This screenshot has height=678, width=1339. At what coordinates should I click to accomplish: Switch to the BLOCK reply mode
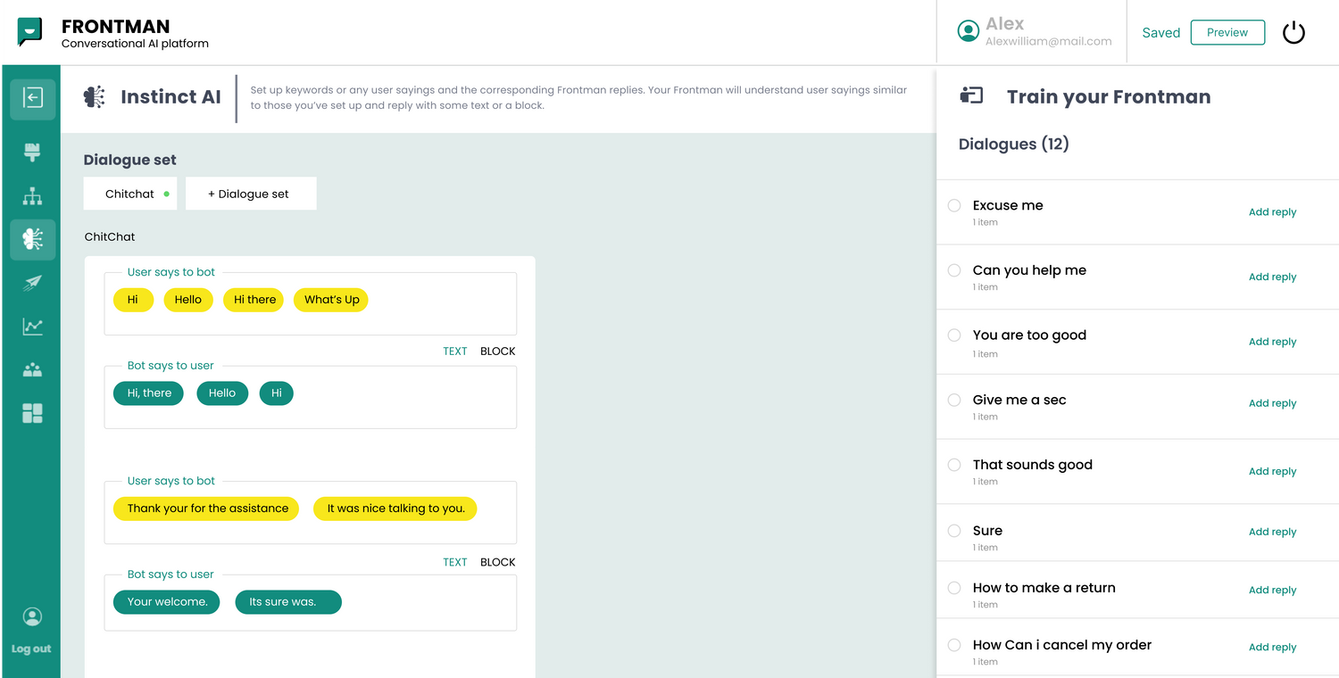497,351
